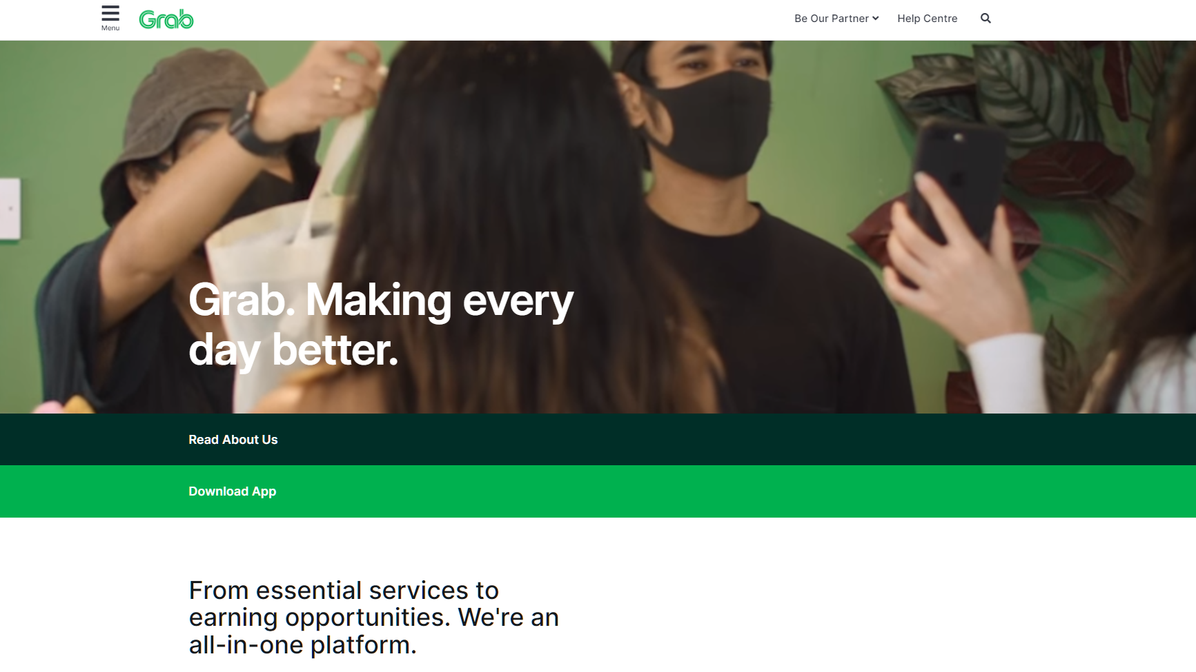Click the all-in-one platform heading text
1196x672 pixels.
pyautogui.click(x=373, y=618)
